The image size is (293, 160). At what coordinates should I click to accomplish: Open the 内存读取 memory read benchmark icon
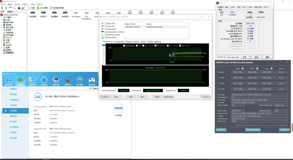[33, 13]
